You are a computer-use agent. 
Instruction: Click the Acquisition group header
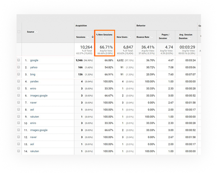tap(81, 26)
